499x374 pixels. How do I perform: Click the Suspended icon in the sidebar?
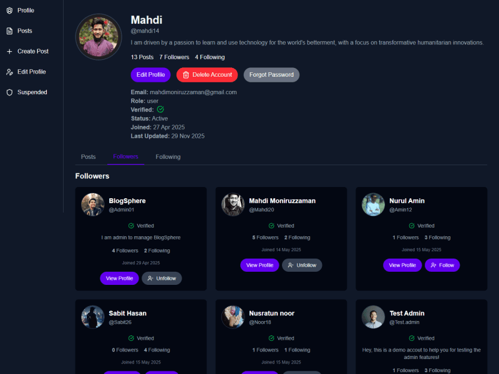(8, 92)
